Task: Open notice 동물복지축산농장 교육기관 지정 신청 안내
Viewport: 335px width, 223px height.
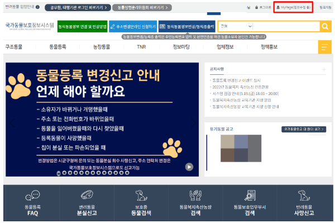Action: (246, 107)
